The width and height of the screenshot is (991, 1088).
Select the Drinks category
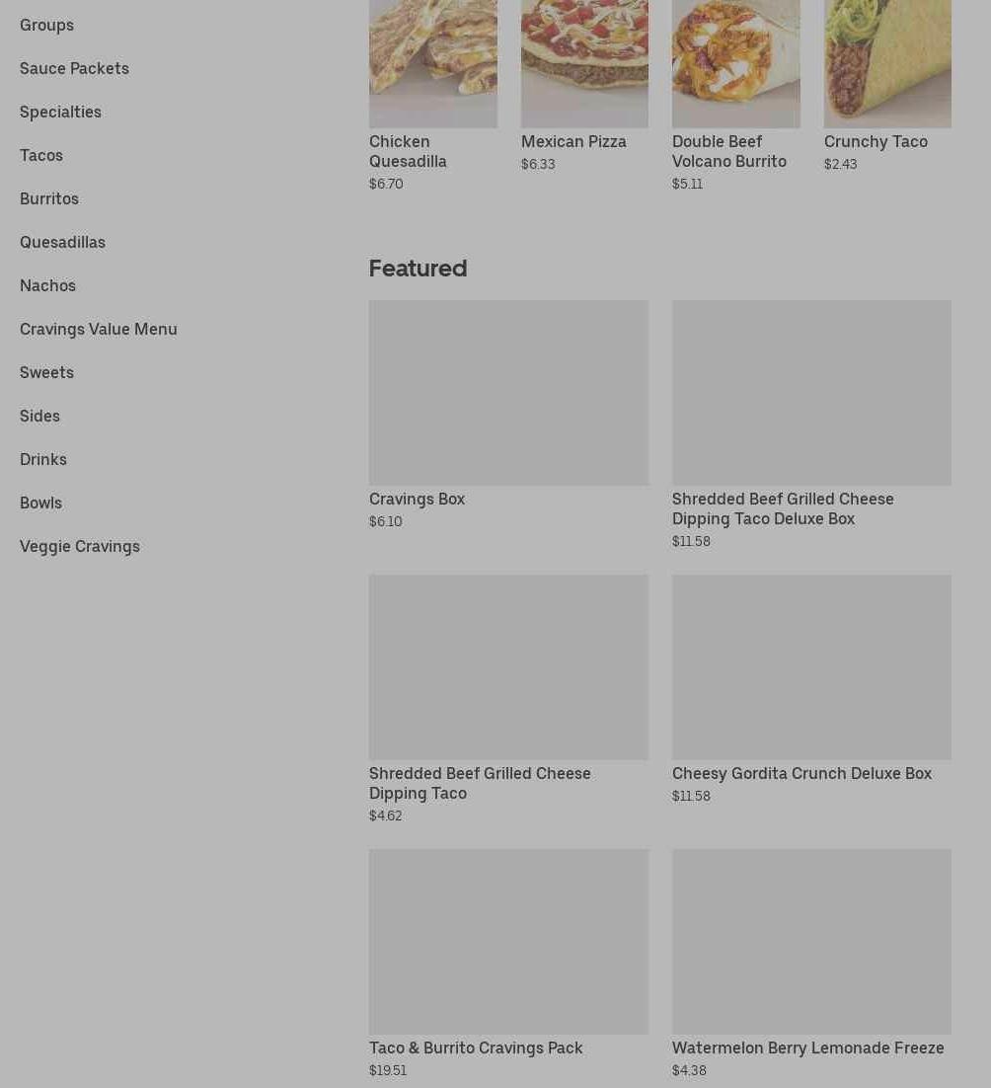coord(43,460)
